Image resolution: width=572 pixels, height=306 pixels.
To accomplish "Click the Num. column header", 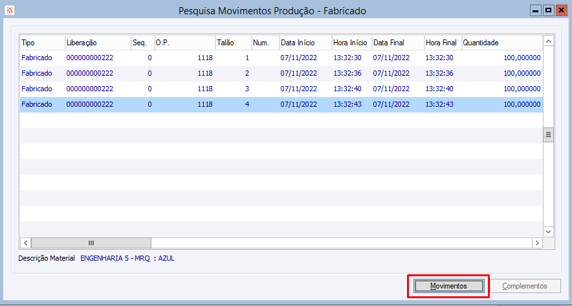I will 265,43.
